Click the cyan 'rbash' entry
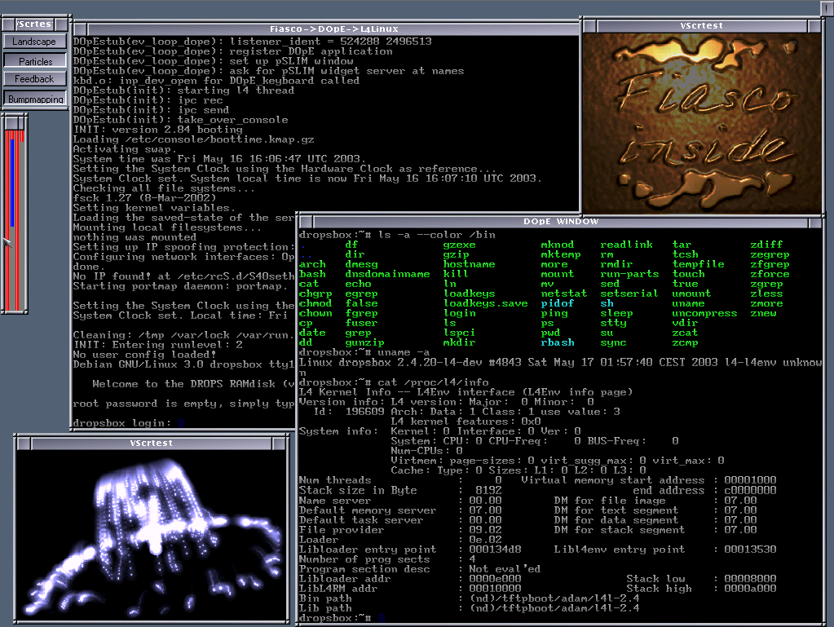Screen dimensions: 834x627 pyautogui.click(x=558, y=342)
